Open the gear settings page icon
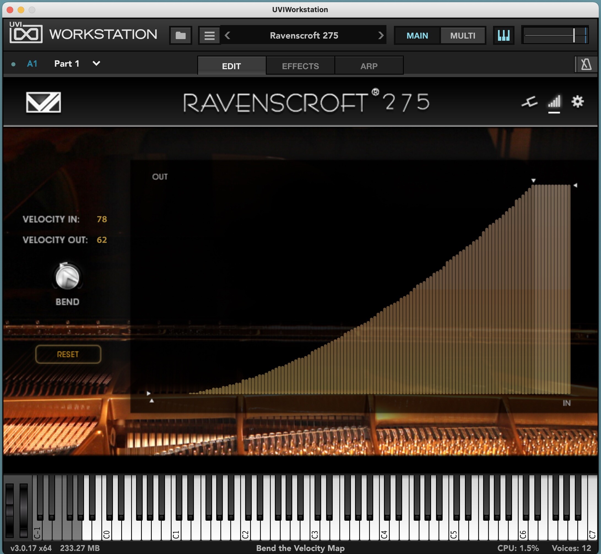 [x=578, y=102]
